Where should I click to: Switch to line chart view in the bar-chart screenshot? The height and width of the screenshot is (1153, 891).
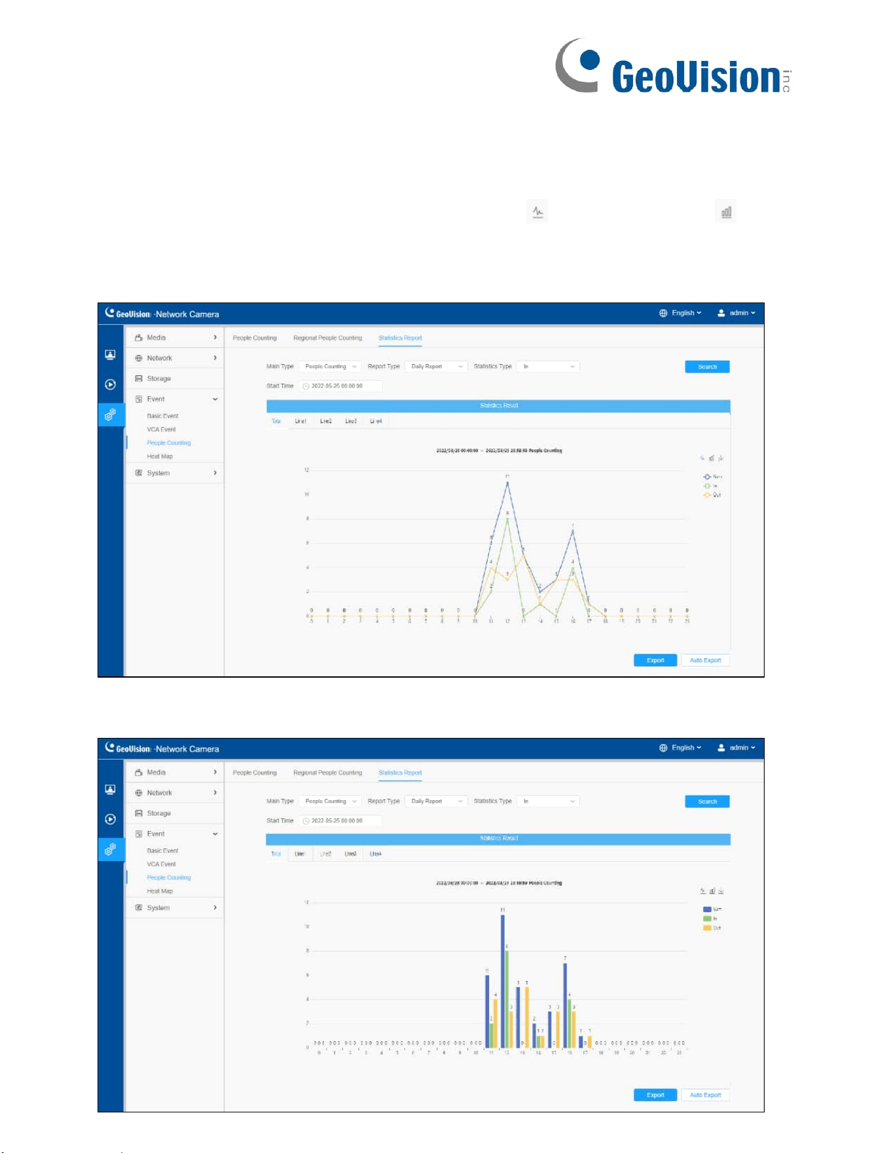tap(703, 890)
